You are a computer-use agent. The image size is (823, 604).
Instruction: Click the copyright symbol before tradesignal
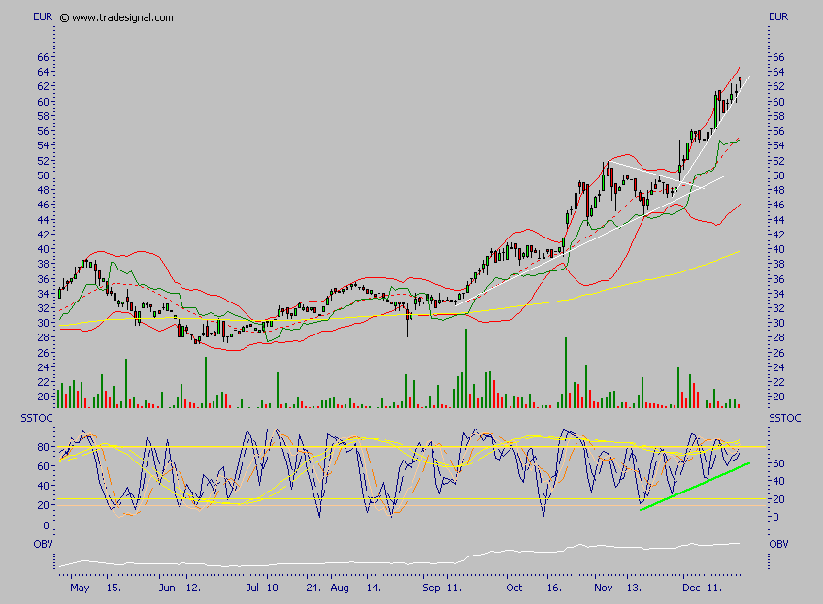click(x=64, y=17)
